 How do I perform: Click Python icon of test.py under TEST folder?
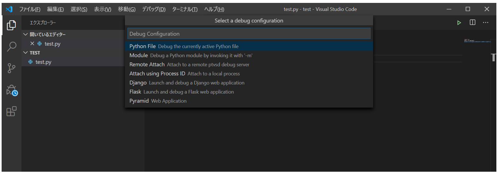(31, 62)
